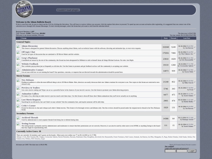Open the Critic's Corner forum
212x159 pixels.
pos(29,106)
